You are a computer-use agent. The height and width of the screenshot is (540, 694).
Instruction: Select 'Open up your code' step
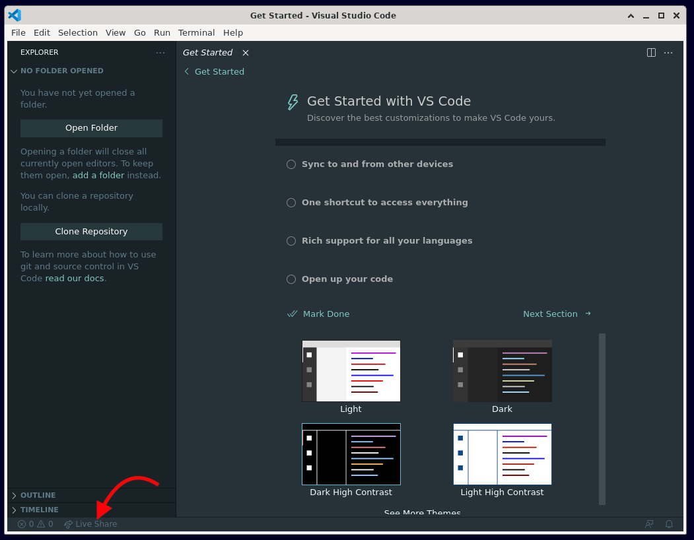tap(347, 279)
